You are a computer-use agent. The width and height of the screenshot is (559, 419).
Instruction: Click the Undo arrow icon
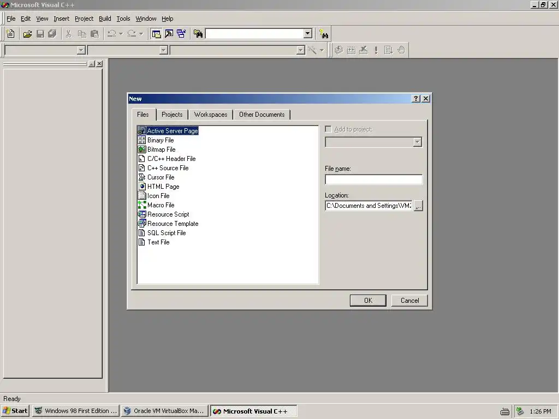click(x=111, y=34)
